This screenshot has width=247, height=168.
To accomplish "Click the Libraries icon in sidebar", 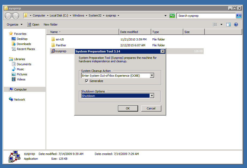I will pos(11,59).
